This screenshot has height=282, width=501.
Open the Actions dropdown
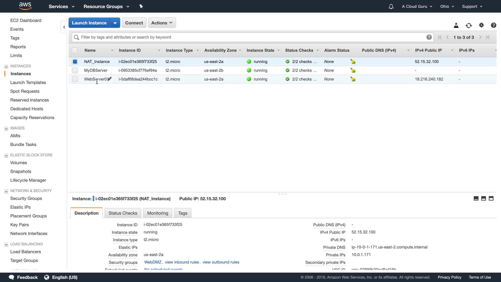click(162, 23)
